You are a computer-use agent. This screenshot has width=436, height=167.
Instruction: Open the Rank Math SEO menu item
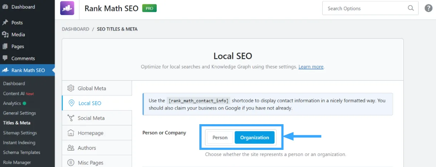tap(27, 70)
